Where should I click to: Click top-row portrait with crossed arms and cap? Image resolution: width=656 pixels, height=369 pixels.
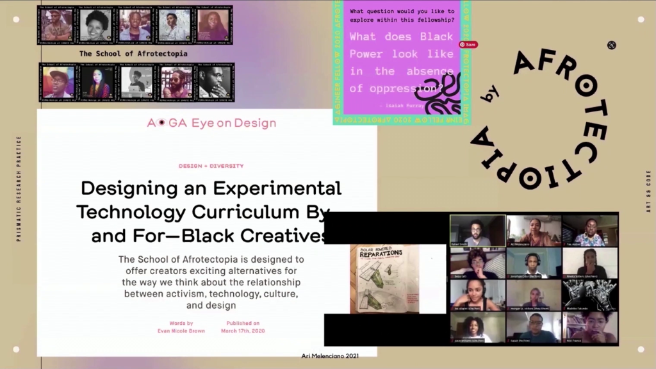click(57, 25)
